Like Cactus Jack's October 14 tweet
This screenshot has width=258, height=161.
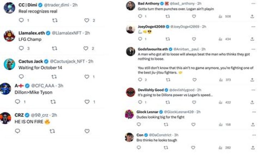pyautogui.click(x=86, y=77)
